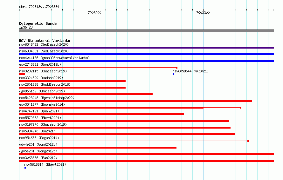Click the red end block of esv2743361

[177, 68]
